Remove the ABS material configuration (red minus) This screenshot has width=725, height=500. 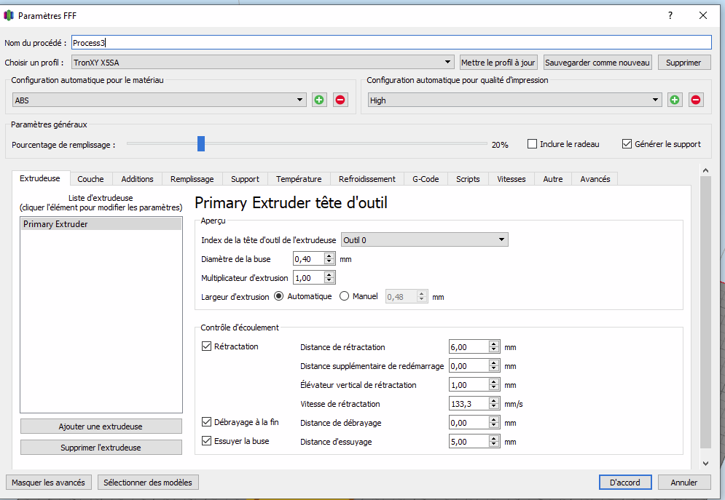click(x=340, y=100)
